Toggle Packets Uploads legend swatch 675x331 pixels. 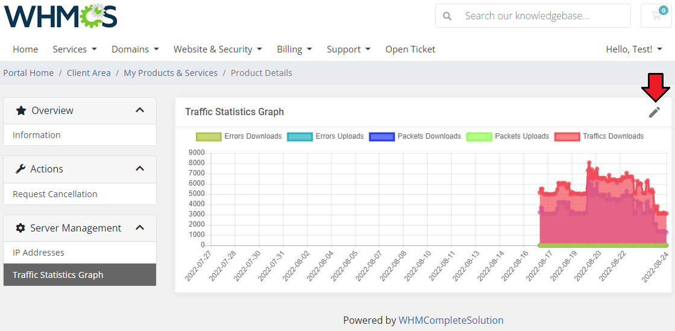479,136
